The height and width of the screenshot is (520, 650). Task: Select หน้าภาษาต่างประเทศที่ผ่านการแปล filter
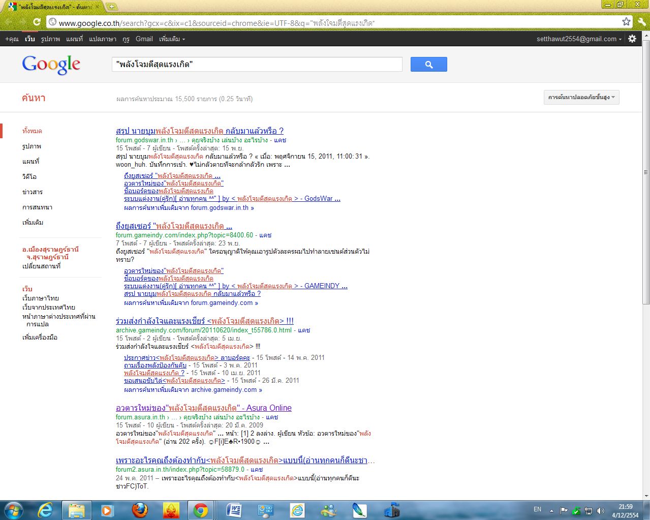tap(58, 320)
